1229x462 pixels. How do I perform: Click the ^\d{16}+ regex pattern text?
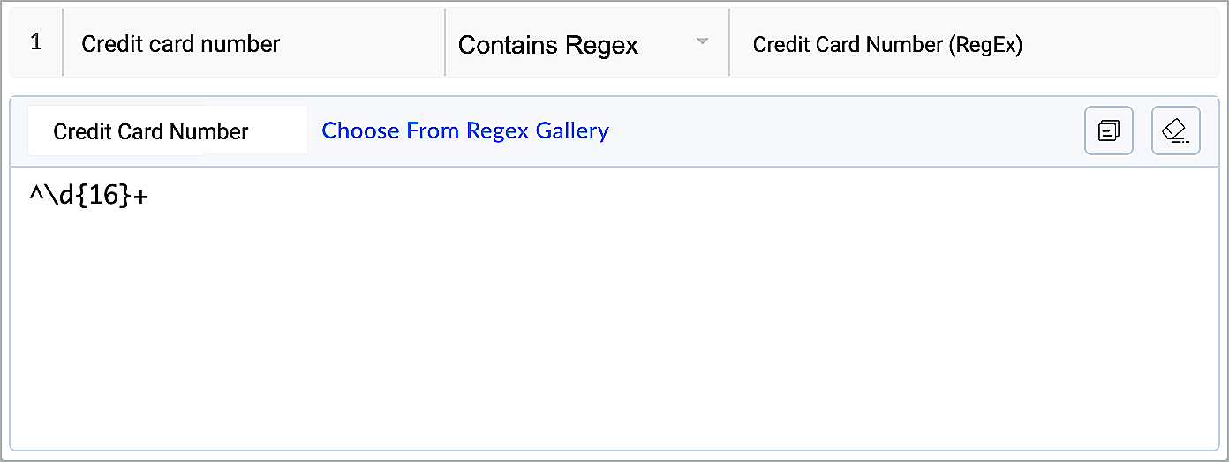[88, 196]
